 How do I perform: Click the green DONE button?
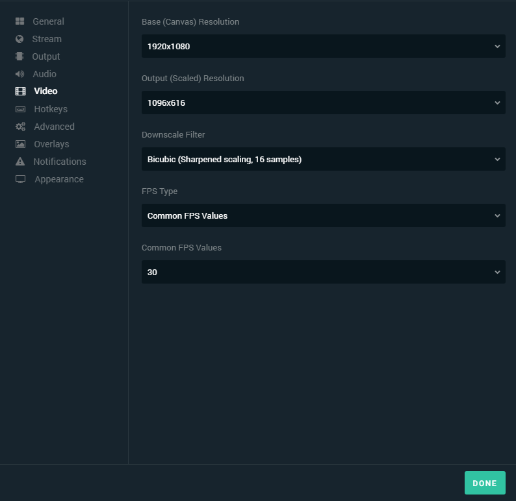(485, 483)
